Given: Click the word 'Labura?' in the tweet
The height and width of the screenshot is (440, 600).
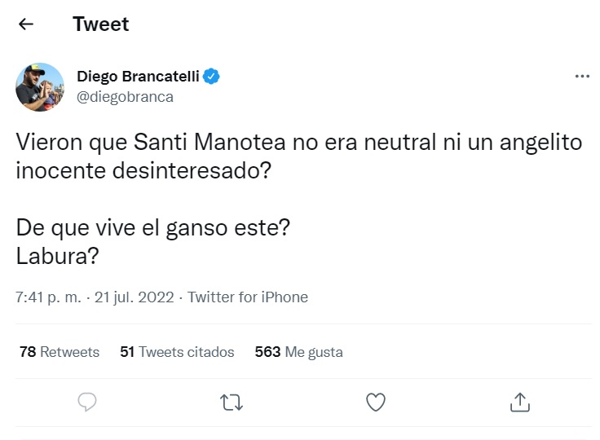Looking at the screenshot, I should pos(57,255).
